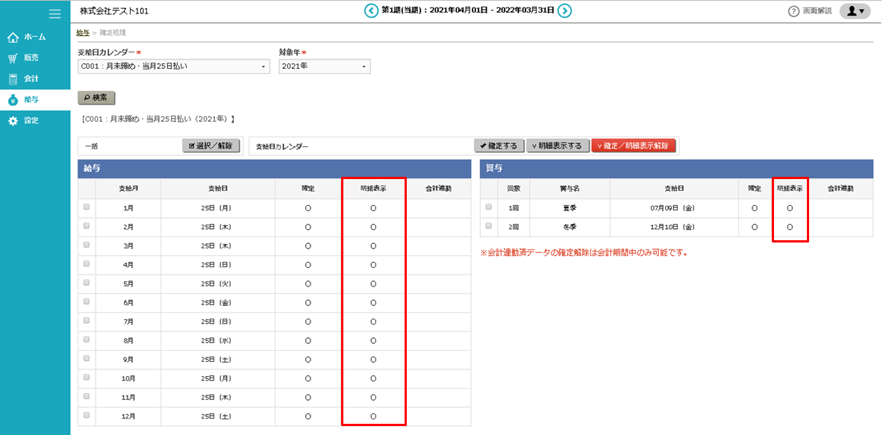The image size is (883, 435).
Task: Check the 1月 row checkbox
Action: click(x=87, y=207)
